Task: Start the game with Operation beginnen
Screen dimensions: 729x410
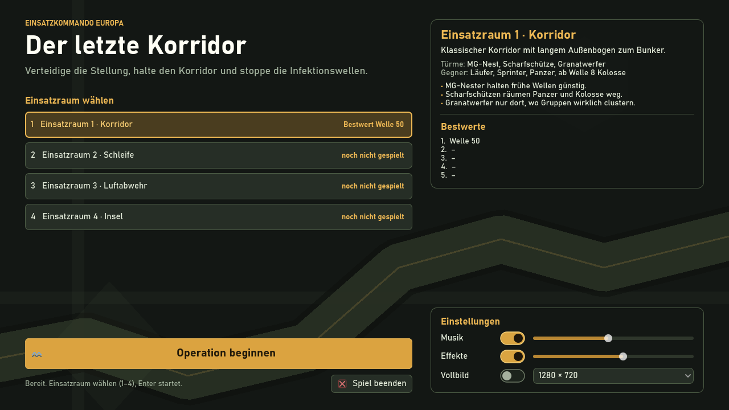Action: click(x=219, y=354)
